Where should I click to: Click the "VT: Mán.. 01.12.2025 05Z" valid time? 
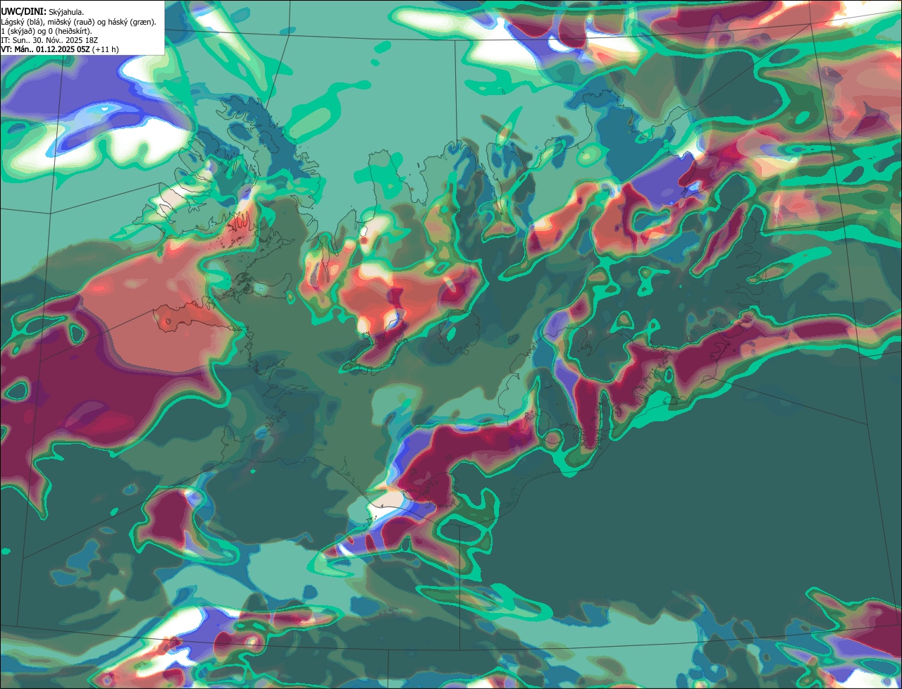click(44, 49)
